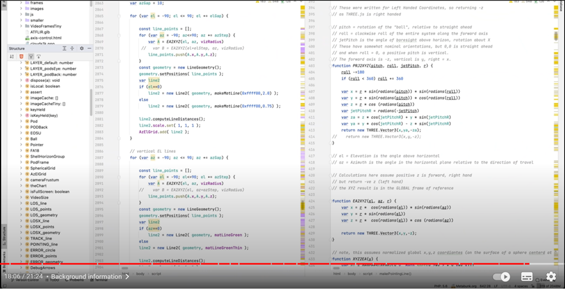
Task: Click line number 2887 in left gutter
Action: [99, 158]
